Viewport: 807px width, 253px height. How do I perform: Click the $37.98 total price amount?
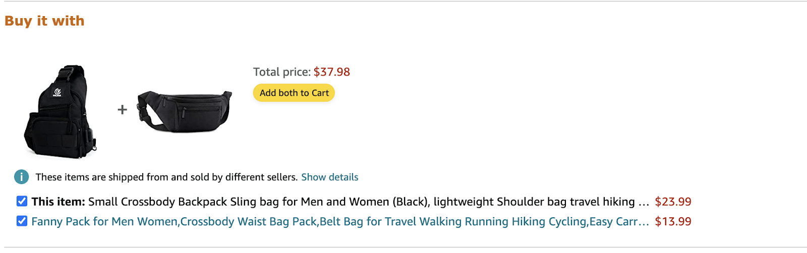point(331,72)
